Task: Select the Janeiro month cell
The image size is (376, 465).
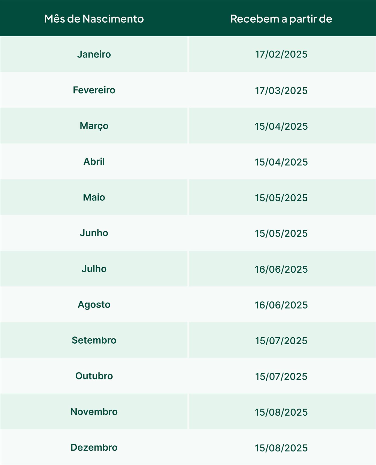Action: (x=94, y=54)
